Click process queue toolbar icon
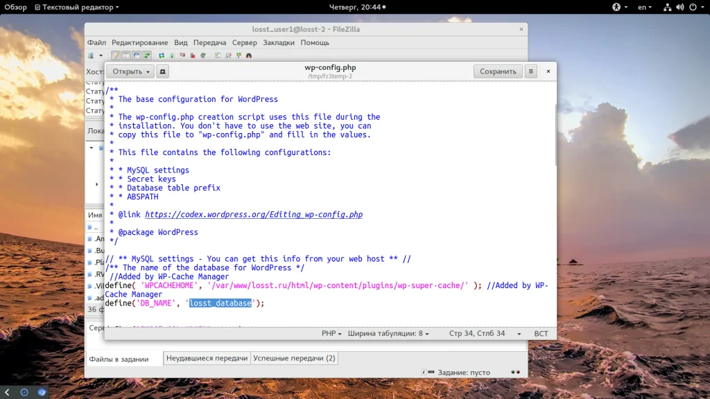Viewport: 710px width, 399px height. click(172, 55)
